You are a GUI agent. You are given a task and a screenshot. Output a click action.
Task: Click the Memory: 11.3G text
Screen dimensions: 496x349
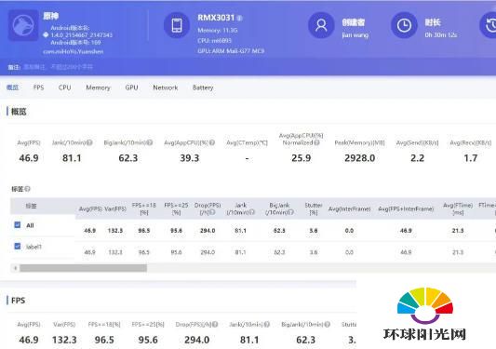218,31
